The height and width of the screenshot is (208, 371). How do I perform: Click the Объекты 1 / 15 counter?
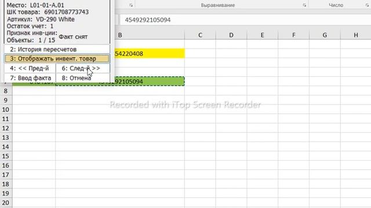(31, 40)
